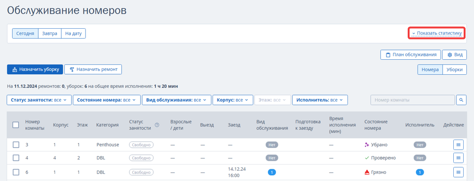Open action menu for room 4
The width and height of the screenshot is (474, 181).
point(458,158)
